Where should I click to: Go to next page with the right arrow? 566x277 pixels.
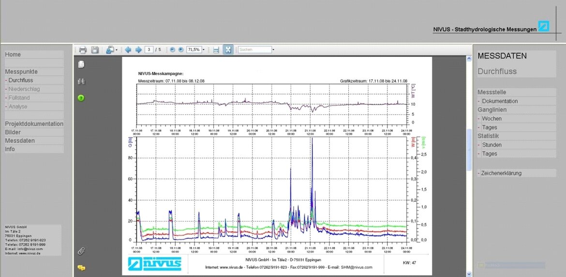(x=138, y=50)
